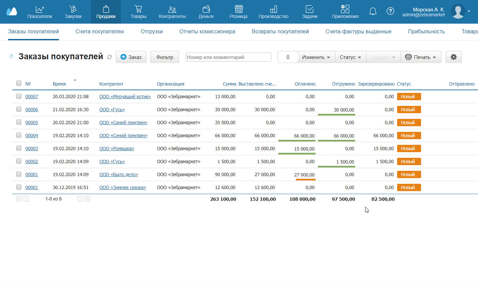Tick the checkbox for order 00007
This screenshot has height=283, width=478.
click(x=19, y=96)
